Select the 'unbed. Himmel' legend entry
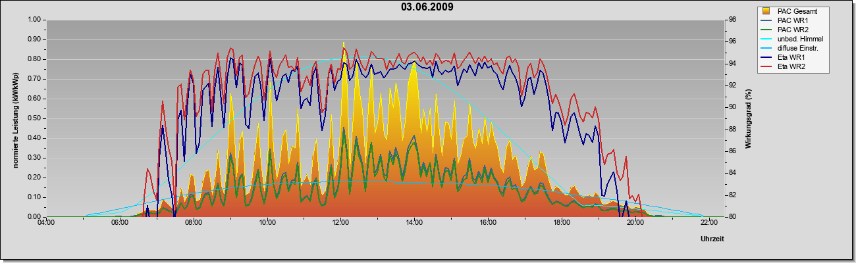The image size is (856, 263). pyautogui.click(x=800, y=39)
